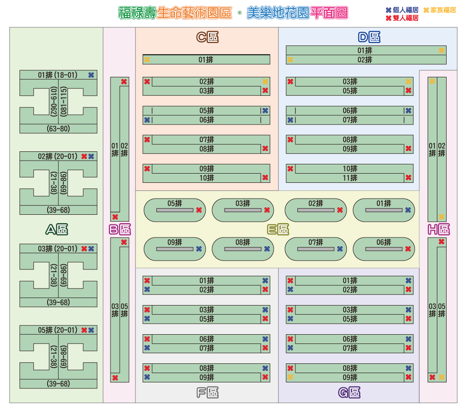Select the A區 zone label
This screenshot has width=466, height=412.
point(57,229)
